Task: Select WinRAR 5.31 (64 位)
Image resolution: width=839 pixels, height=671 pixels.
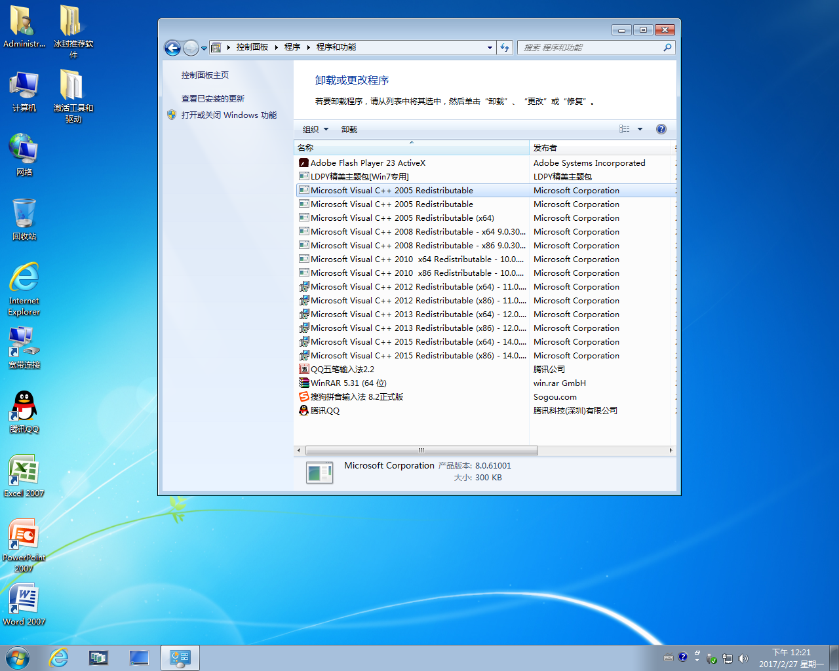Action: [x=485, y=383]
